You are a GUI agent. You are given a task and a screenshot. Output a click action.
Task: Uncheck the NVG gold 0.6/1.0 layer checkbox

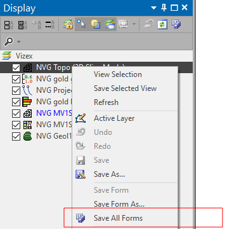(x=16, y=79)
